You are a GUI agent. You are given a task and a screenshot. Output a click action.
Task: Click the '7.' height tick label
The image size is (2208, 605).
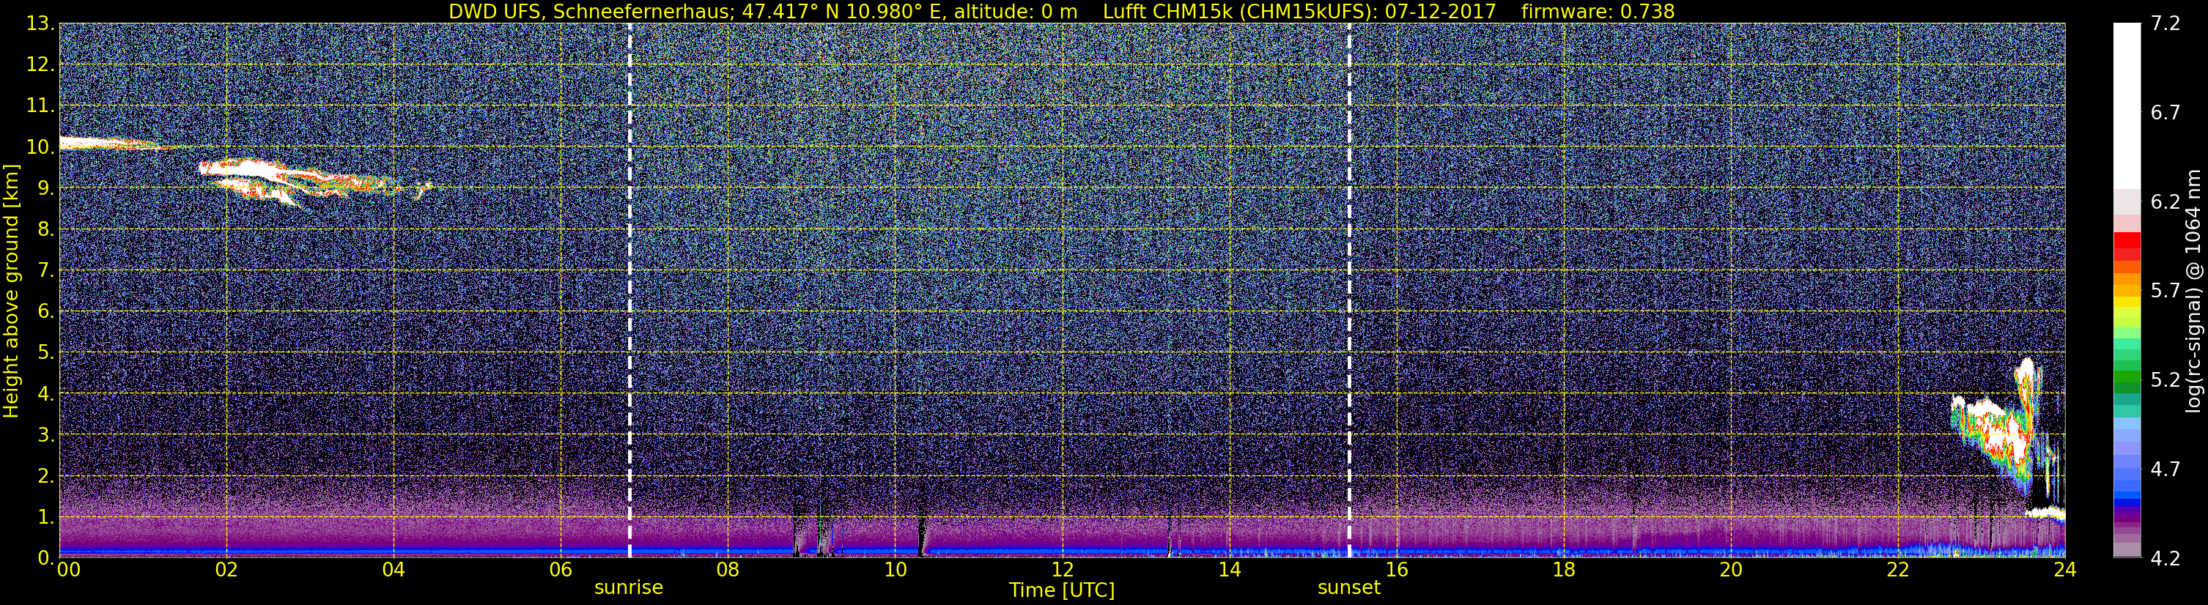coord(45,271)
